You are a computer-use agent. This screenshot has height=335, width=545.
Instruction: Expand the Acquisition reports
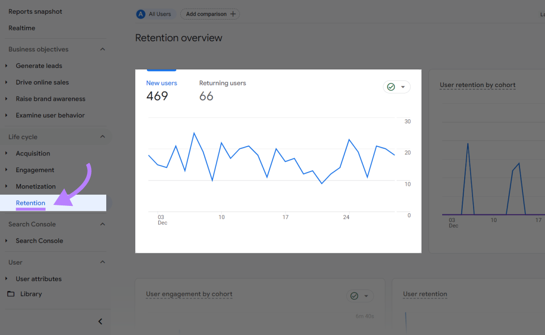[6, 154]
